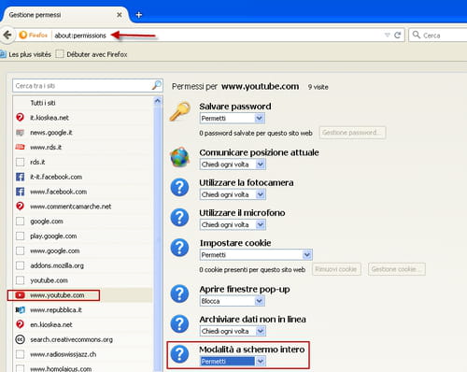467x372 pixels.
Task: Reload the page with the refresh icon
Action: tap(397, 35)
